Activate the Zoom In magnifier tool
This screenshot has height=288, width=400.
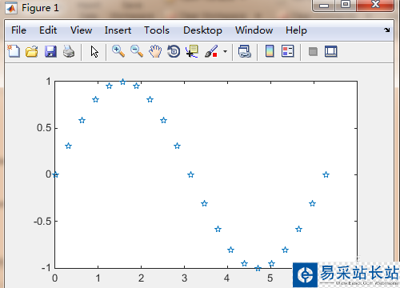tap(118, 51)
